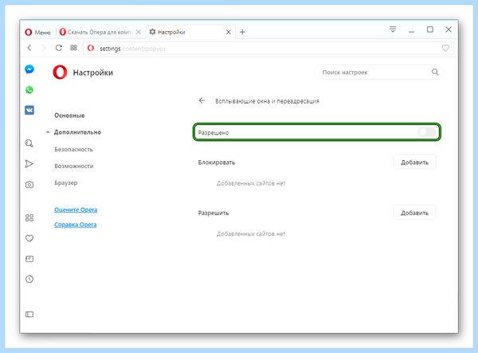Open the Безопасность settings section
This screenshot has width=478, height=353.
pos(73,149)
